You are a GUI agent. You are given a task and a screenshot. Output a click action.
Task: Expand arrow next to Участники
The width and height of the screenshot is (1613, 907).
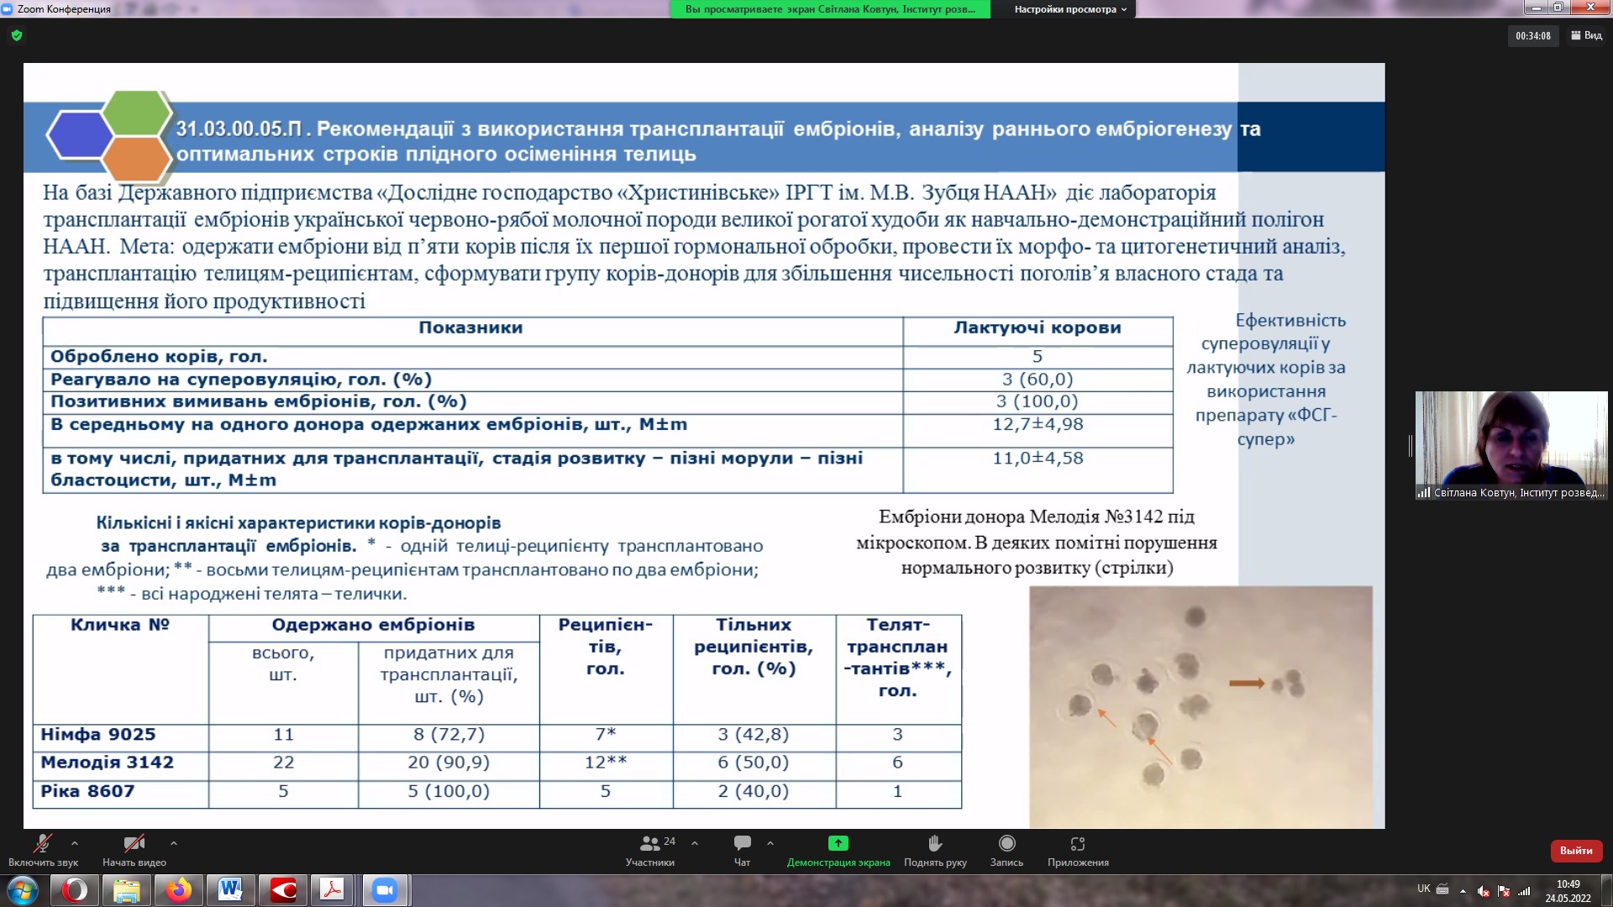click(695, 843)
